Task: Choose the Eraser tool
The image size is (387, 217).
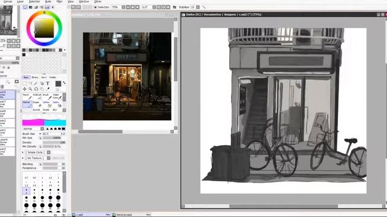Action: [x=37, y=104]
